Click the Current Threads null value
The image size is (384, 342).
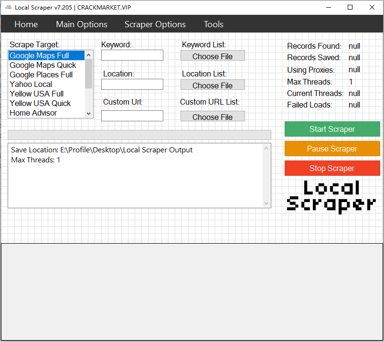354,93
